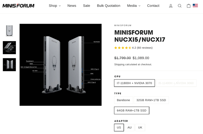Choose the Barebone type option
This screenshot has height=134, width=203.
coord(123,100)
